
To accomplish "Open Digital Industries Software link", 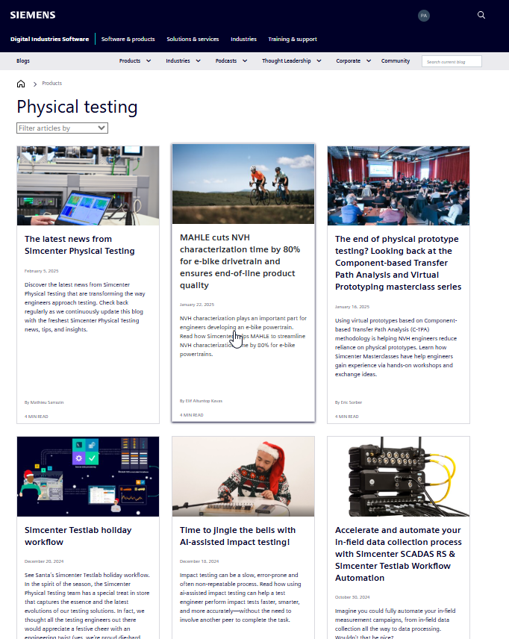I will (50, 39).
